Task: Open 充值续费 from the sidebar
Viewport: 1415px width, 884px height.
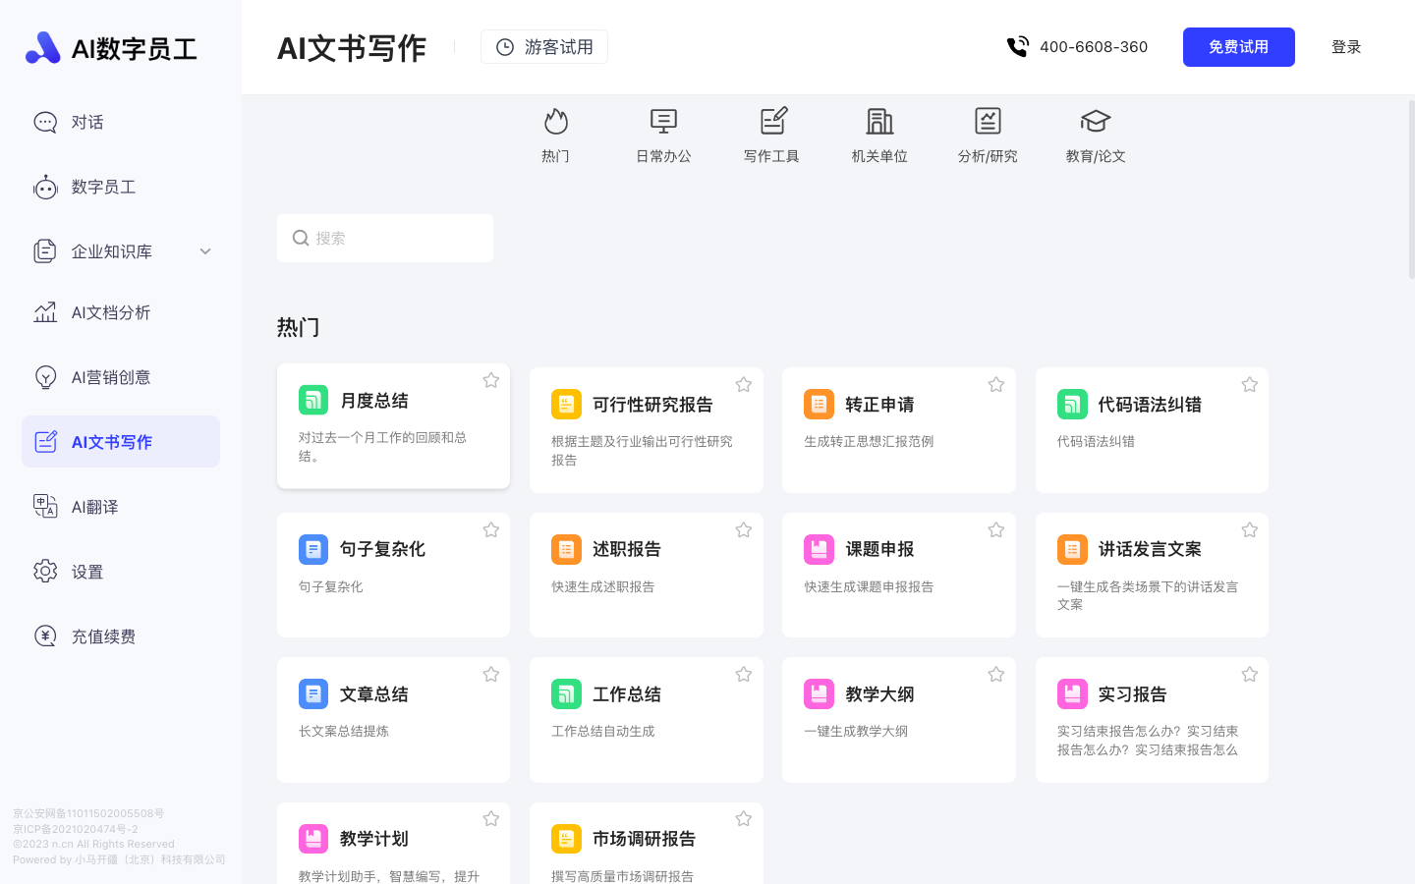Action: tap(103, 635)
